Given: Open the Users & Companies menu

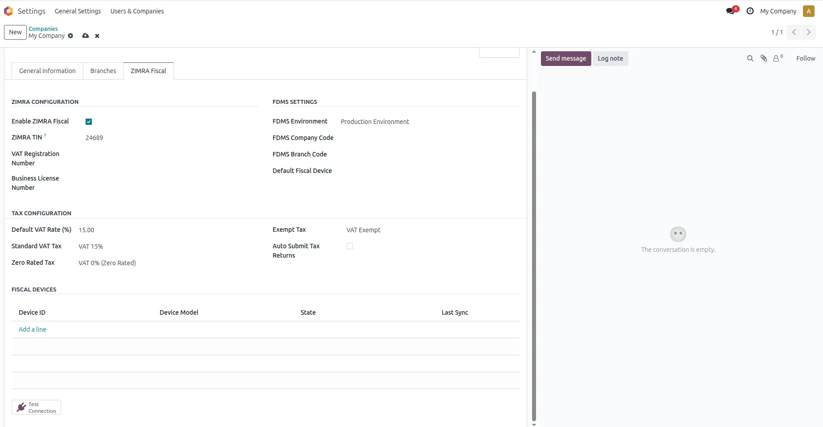Looking at the screenshot, I should coord(137,11).
